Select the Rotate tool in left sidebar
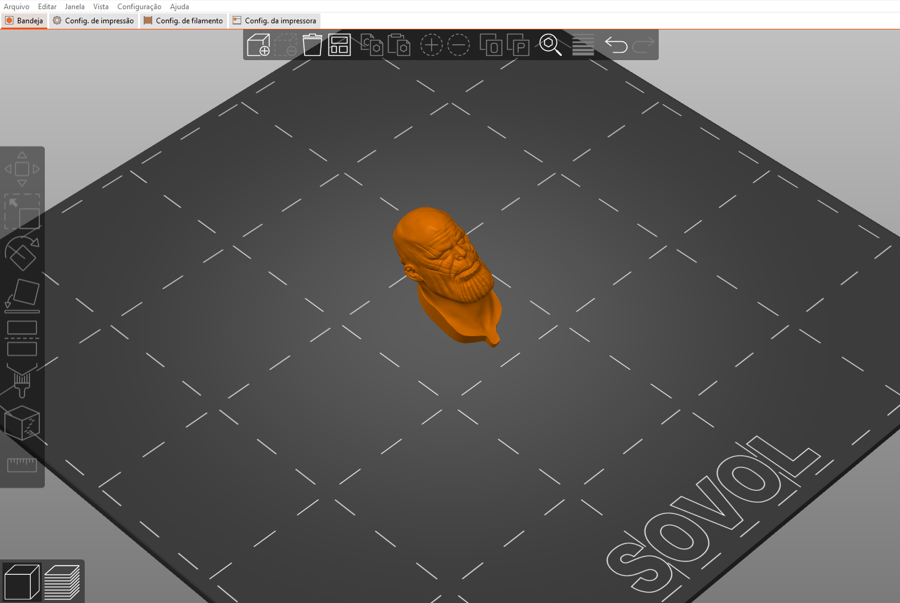 click(x=22, y=253)
